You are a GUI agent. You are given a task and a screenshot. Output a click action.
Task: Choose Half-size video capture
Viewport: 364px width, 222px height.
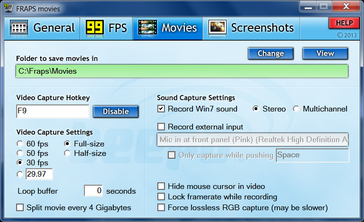point(85,154)
